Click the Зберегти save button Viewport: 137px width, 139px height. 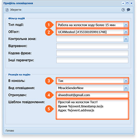(13, 10)
